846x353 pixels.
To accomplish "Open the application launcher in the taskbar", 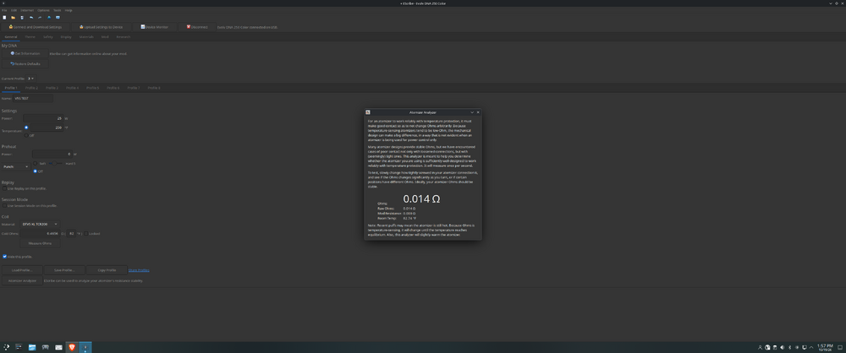I will tap(6, 348).
